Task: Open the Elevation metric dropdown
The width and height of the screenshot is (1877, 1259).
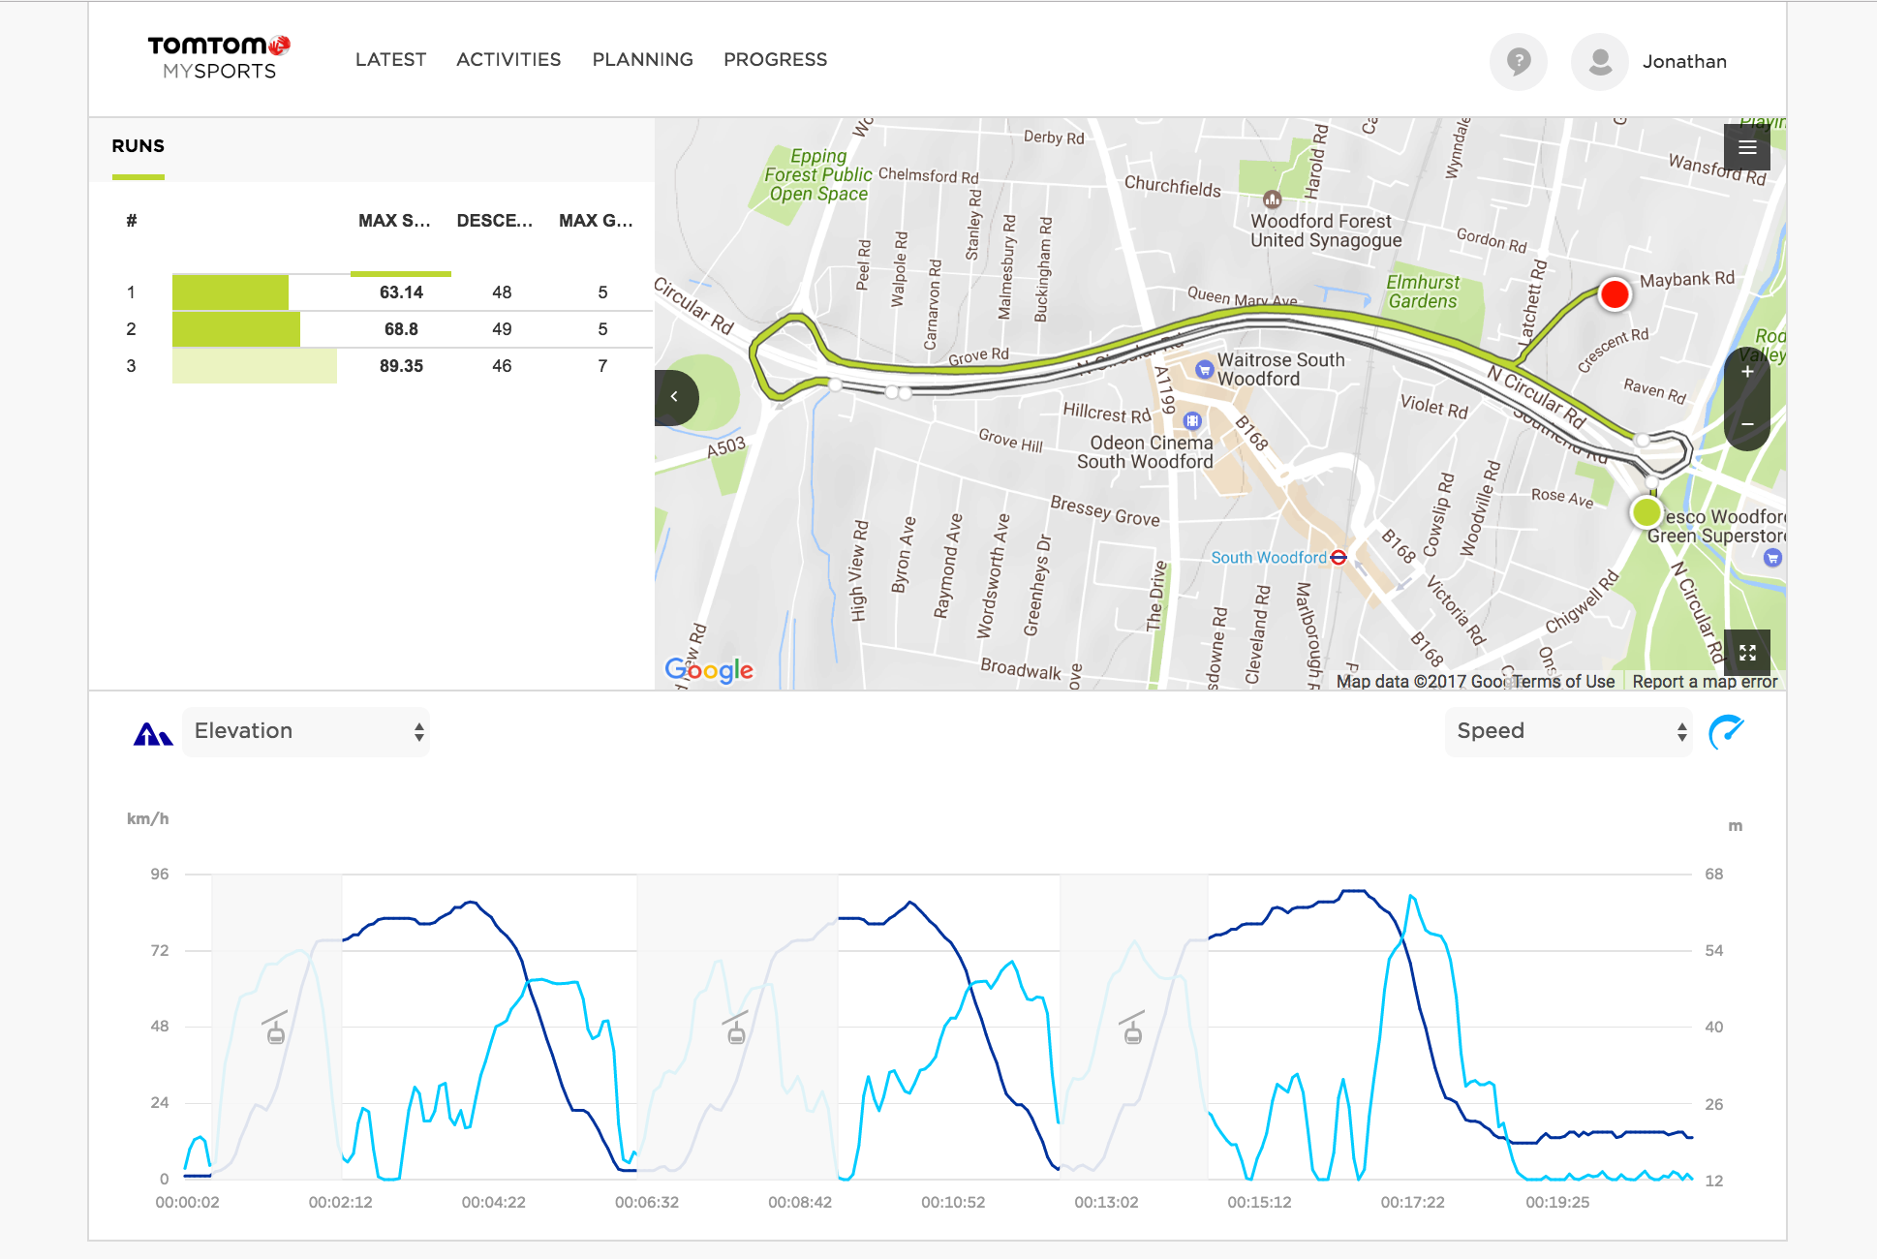Action: pos(306,731)
